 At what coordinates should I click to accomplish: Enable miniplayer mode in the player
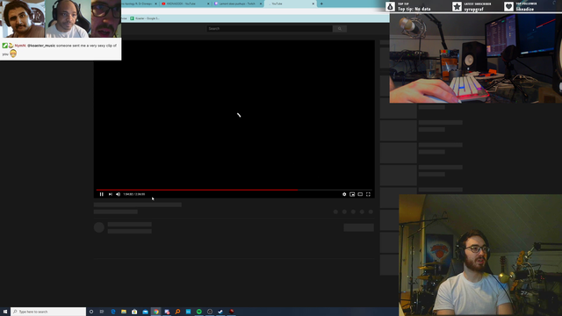click(x=352, y=194)
